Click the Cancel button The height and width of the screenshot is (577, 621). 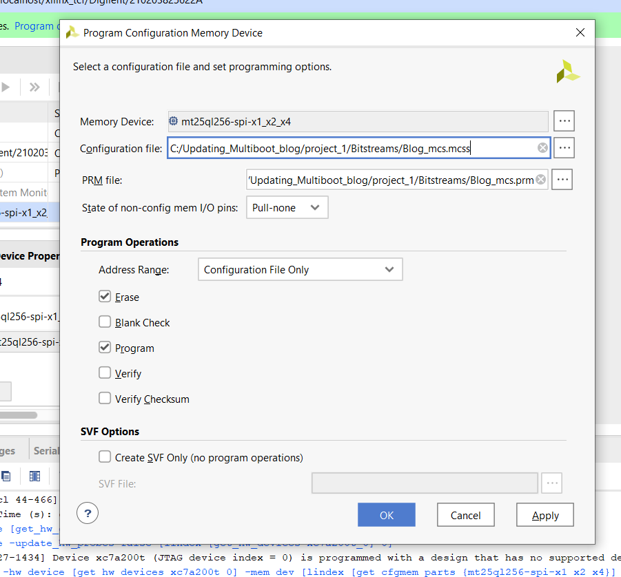(465, 515)
